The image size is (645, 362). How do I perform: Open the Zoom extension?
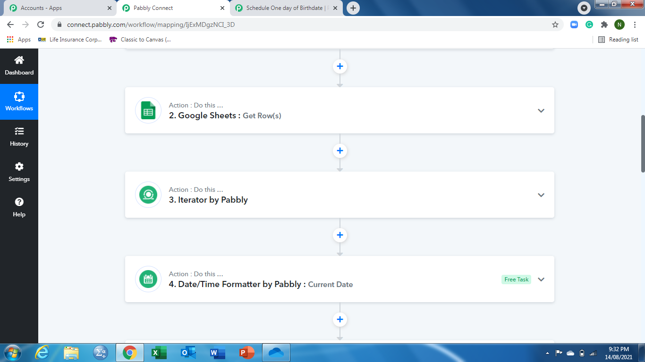coord(574,25)
